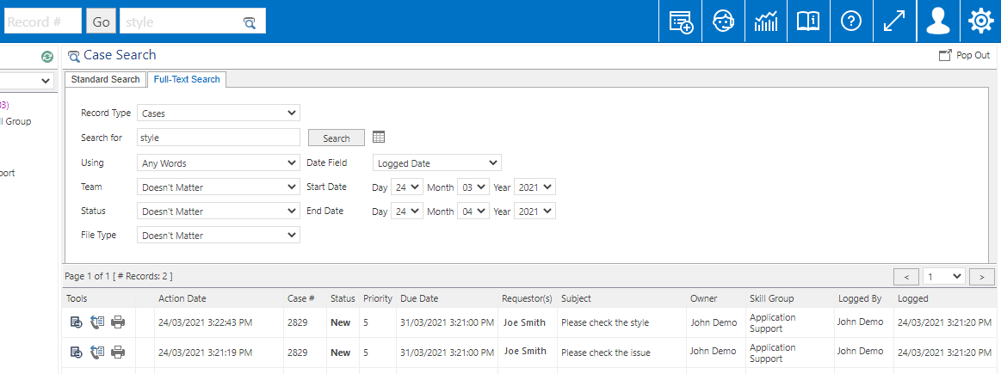Open the Record Type dropdown
This screenshot has width=1001, height=374.
[219, 113]
